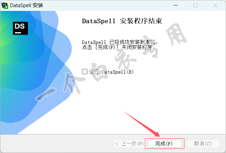The image size is (226, 153).
Task: Close the installer with the X icon
Action: click(x=215, y=5)
